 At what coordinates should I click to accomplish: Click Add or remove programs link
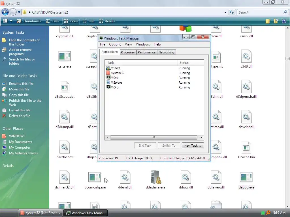(20, 52)
